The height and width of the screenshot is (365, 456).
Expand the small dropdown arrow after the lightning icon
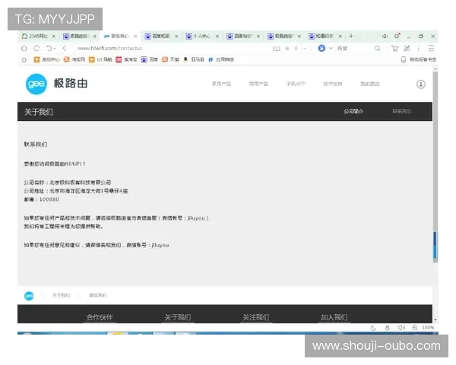305,49
